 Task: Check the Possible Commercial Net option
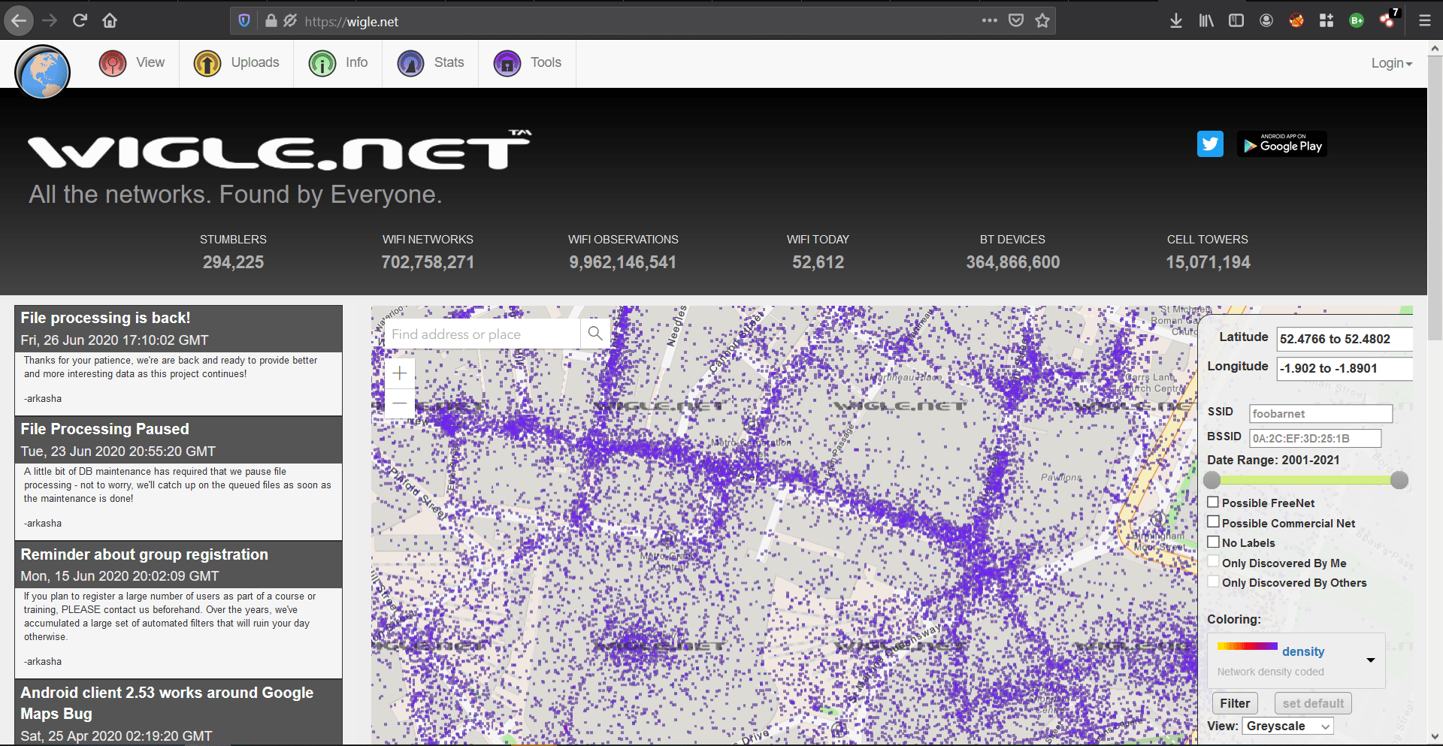tap(1213, 522)
